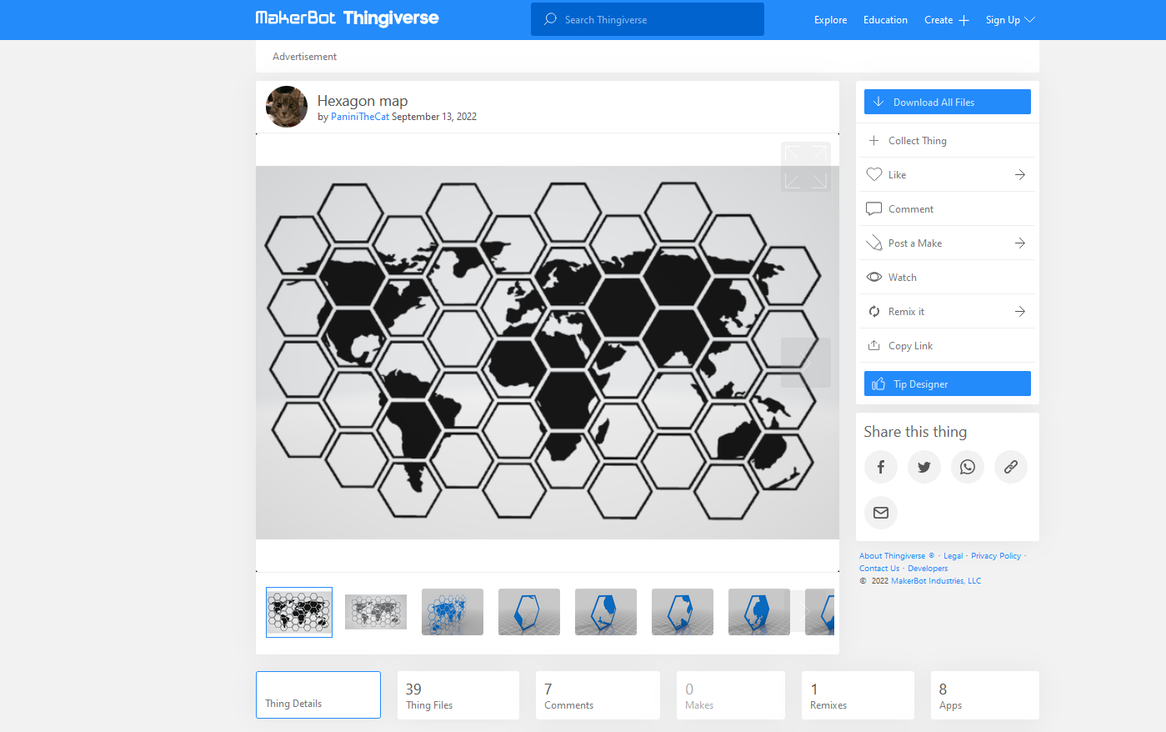
Task: Click the Collect Thing plus icon
Action: pyautogui.click(x=874, y=141)
